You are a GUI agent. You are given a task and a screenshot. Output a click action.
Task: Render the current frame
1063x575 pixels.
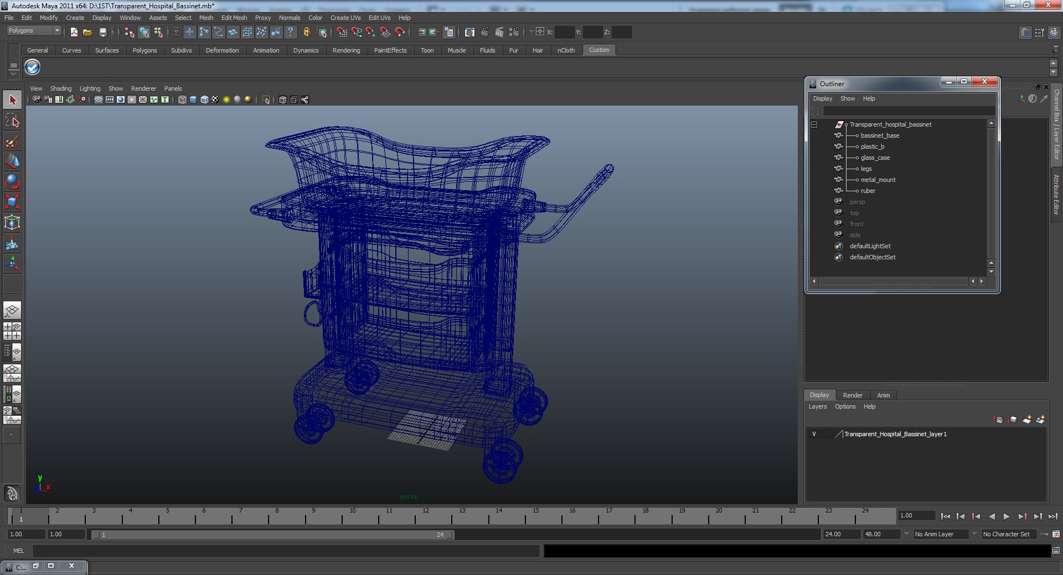click(484, 33)
